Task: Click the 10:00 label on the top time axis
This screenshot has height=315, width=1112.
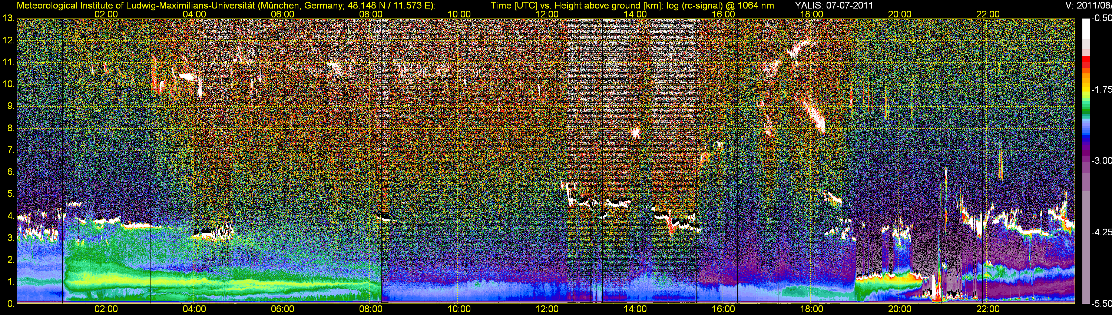Action: 459,14
